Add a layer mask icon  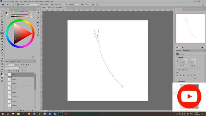click(x=21, y=110)
